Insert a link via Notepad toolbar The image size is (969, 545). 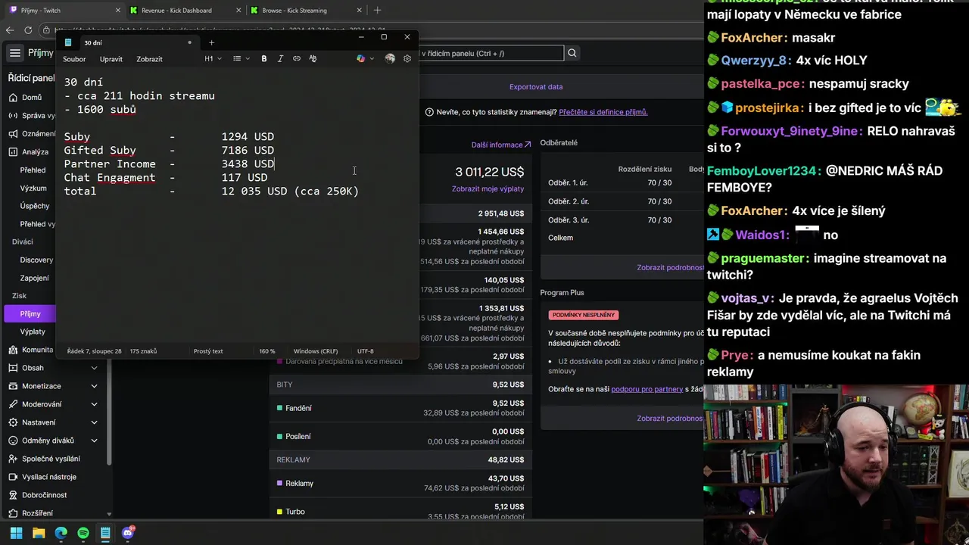pyautogui.click(x=297, y=58)
